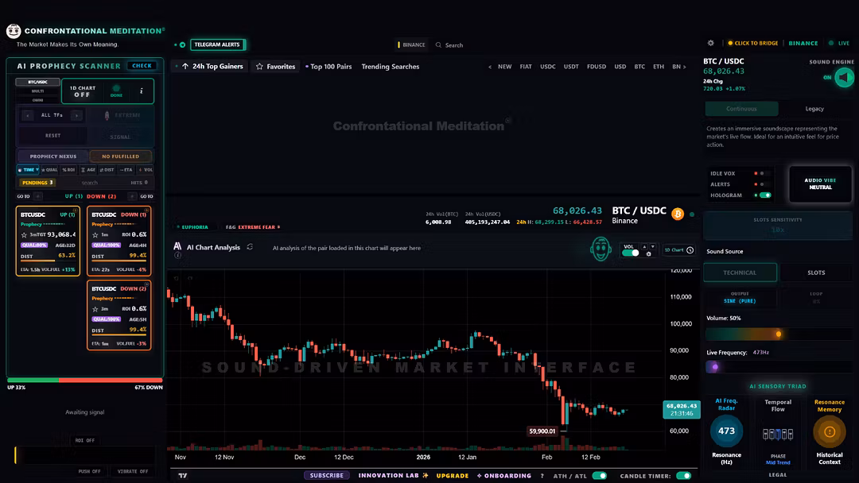Switch to the Legacy sound tab
Viewport: 859px width, 483px height.
(814, 109)
